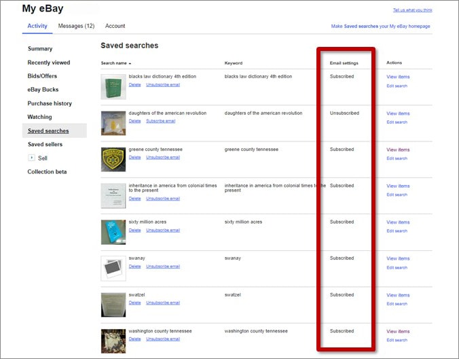This screenshot has height=359, width=459.
Task: Switch to Messages (12) tab
Action: 76,26
